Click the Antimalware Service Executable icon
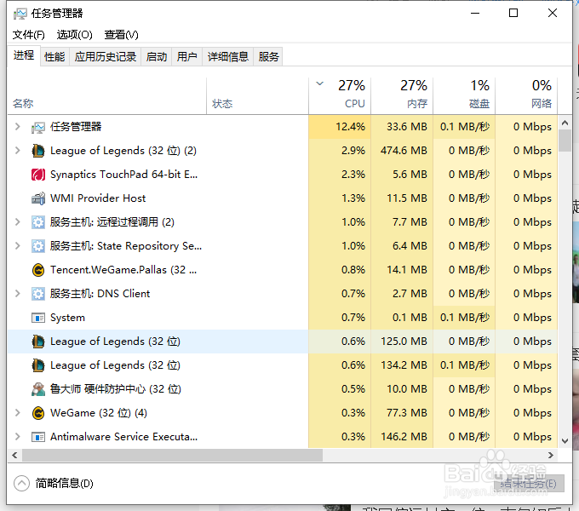This screenshot has width=579, height=511. coord(38,437)
